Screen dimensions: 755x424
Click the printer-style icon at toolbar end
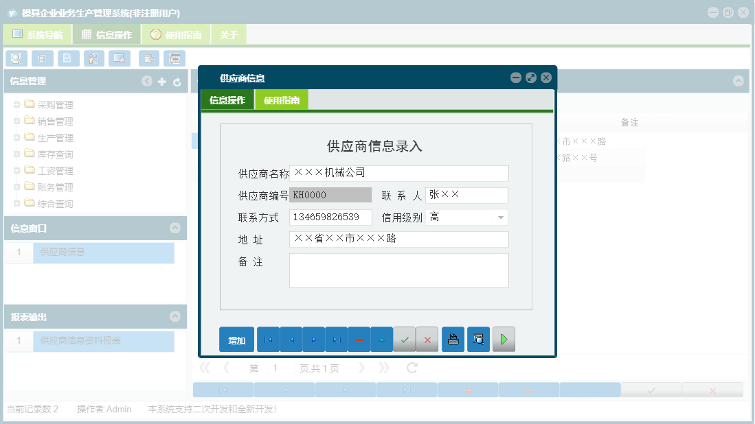tap(174, 58)
